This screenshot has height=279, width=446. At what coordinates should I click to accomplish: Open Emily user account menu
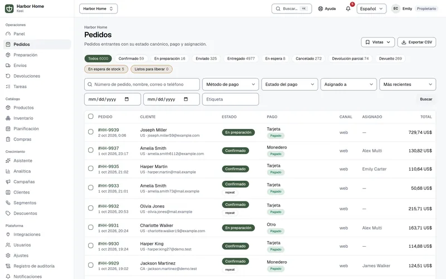[415, 8]
